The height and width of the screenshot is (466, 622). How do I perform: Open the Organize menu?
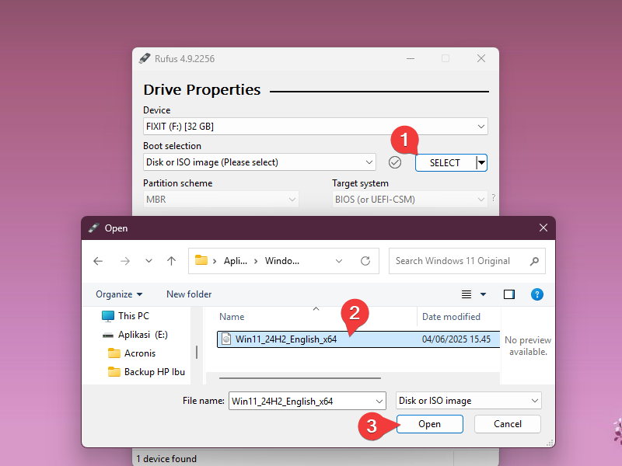pyautogui.click(x=119, y=294)
